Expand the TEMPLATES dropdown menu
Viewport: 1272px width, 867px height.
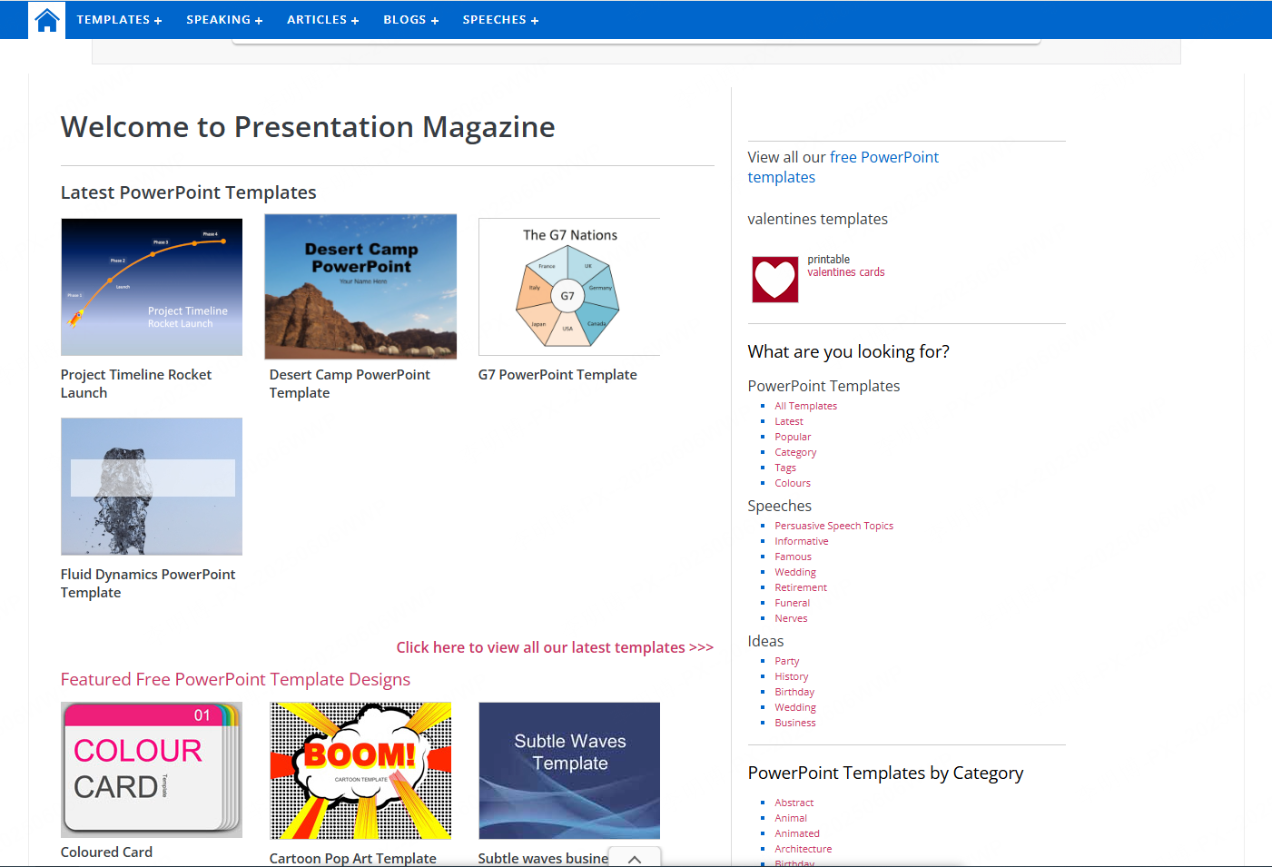point(119,19)
